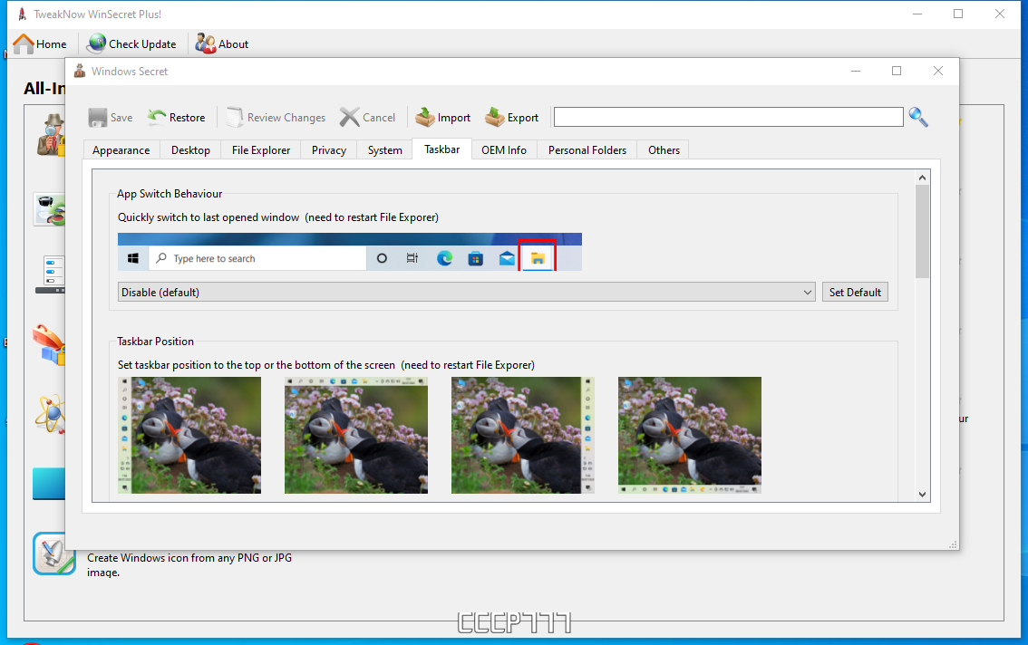Switch to the Appearance tab
Image resolution: width=1028 pixels, height=645 pixels.
click(121, 150)
